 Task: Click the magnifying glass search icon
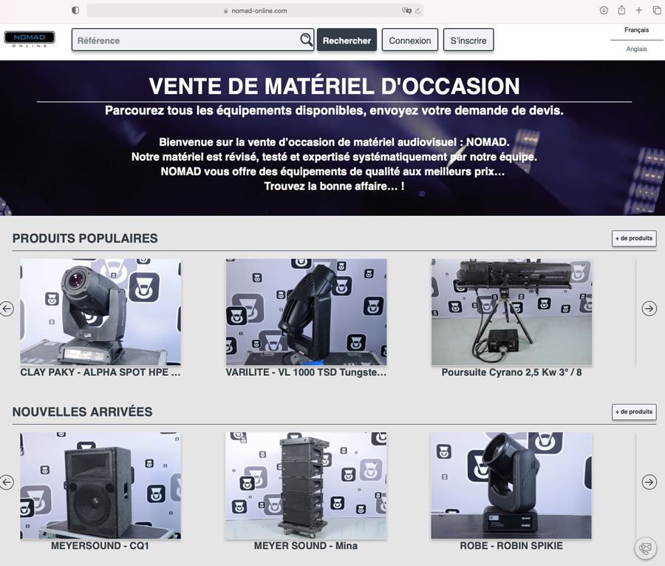306,40
